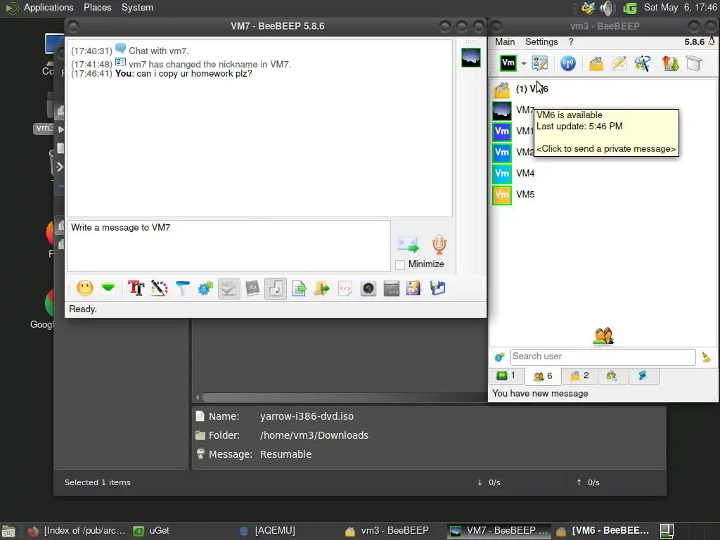Viewport: 720px width, 540px height.
Task: Click the envelope with pencil compose icon
Action: [x=619, y=63]
